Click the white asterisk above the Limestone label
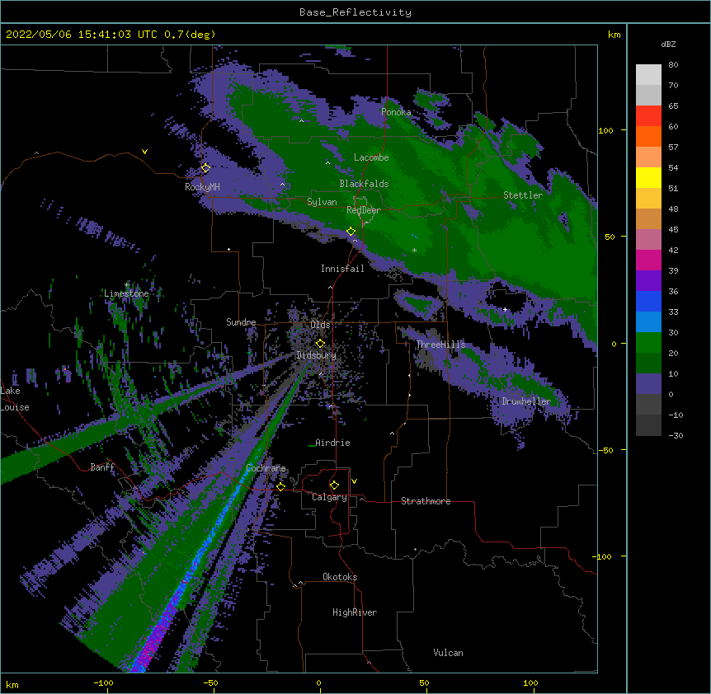Screen dimensions: 711x694 [x=126, y=285]
